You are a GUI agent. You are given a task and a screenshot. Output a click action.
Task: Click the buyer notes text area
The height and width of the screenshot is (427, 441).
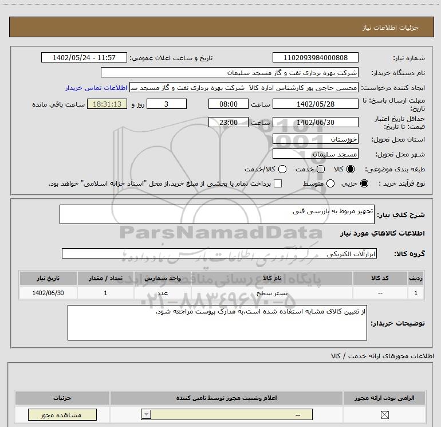217,323
